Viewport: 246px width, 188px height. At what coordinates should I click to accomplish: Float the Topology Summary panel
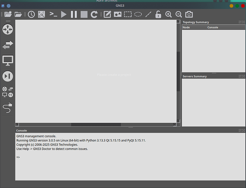[240, 22]
